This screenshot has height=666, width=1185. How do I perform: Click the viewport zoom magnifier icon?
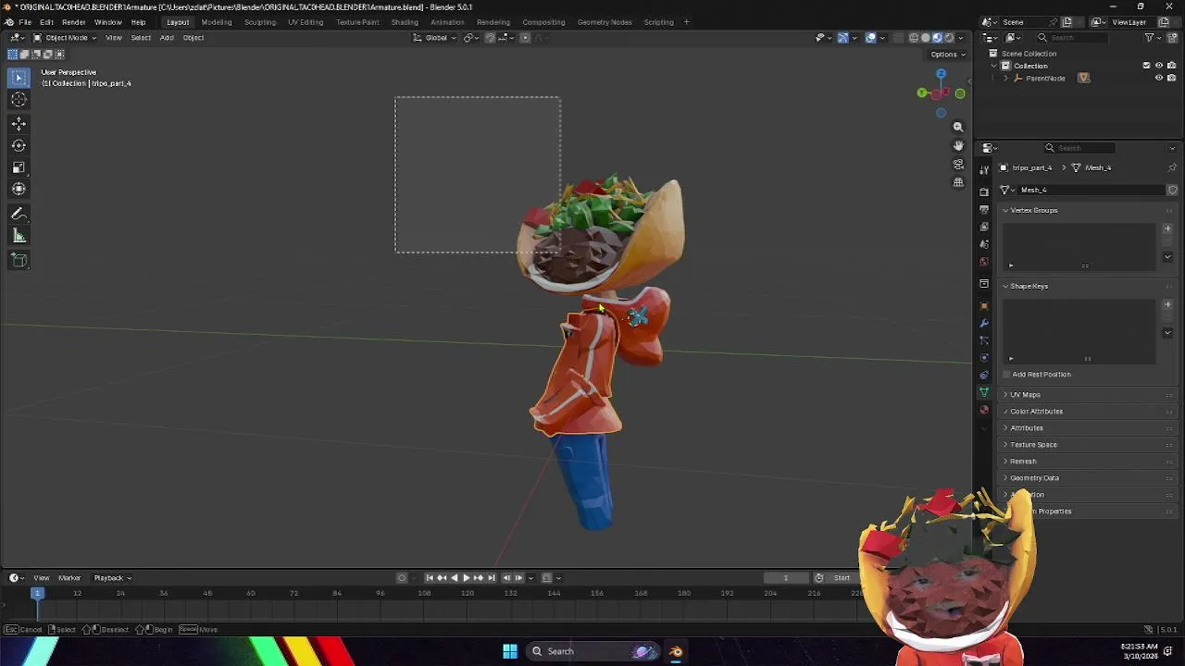click(x=958, y=127)
